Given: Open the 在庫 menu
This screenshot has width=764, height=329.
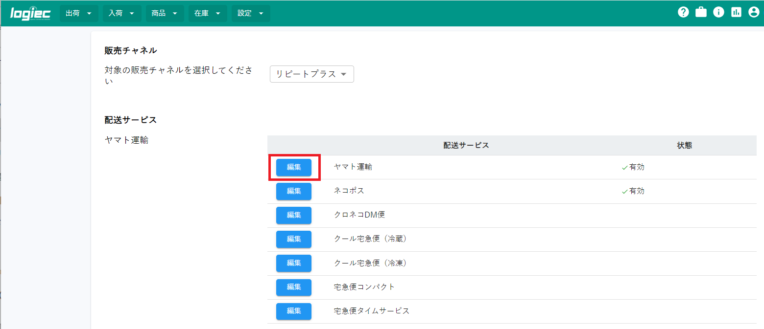Looking at the screenshot, I should pyautogui.click(x=208, y=13).
